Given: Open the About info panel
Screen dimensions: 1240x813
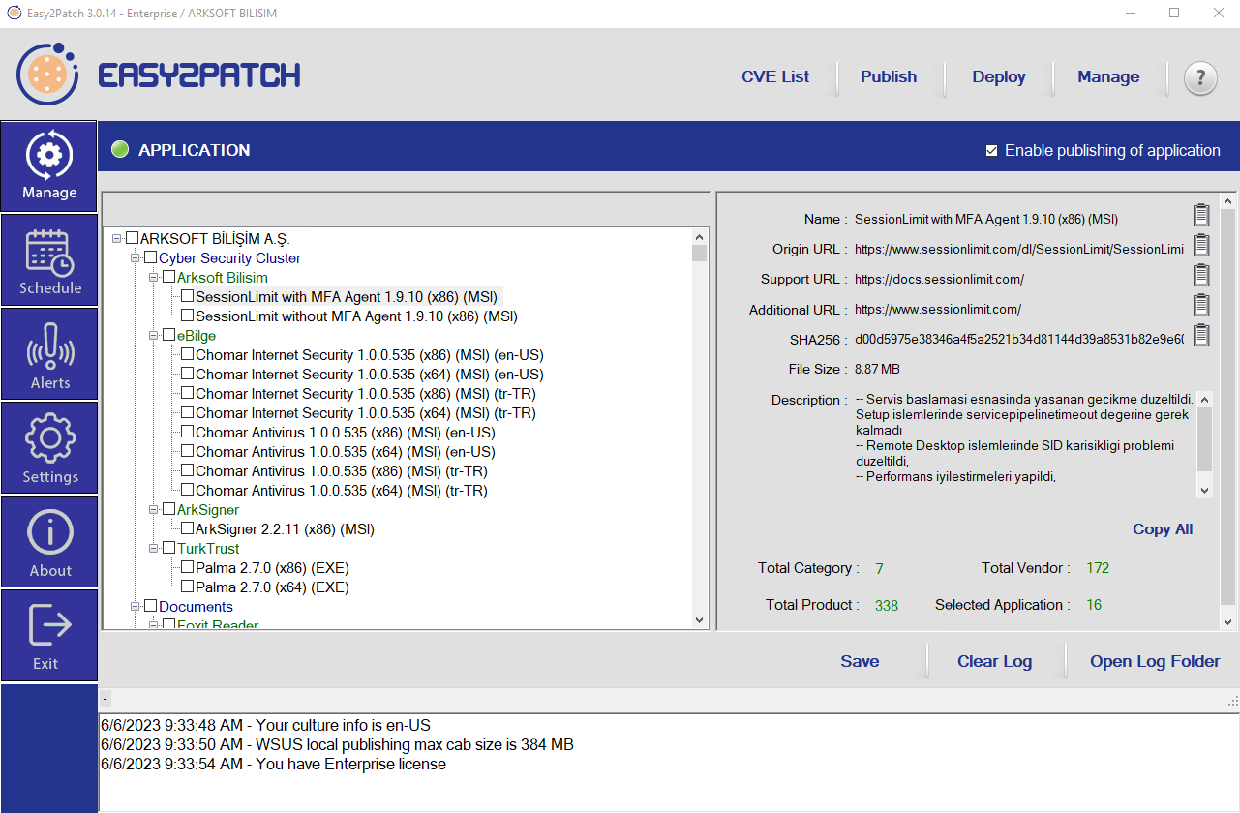Looking at the screenshot, I should [x=49, y=542].
